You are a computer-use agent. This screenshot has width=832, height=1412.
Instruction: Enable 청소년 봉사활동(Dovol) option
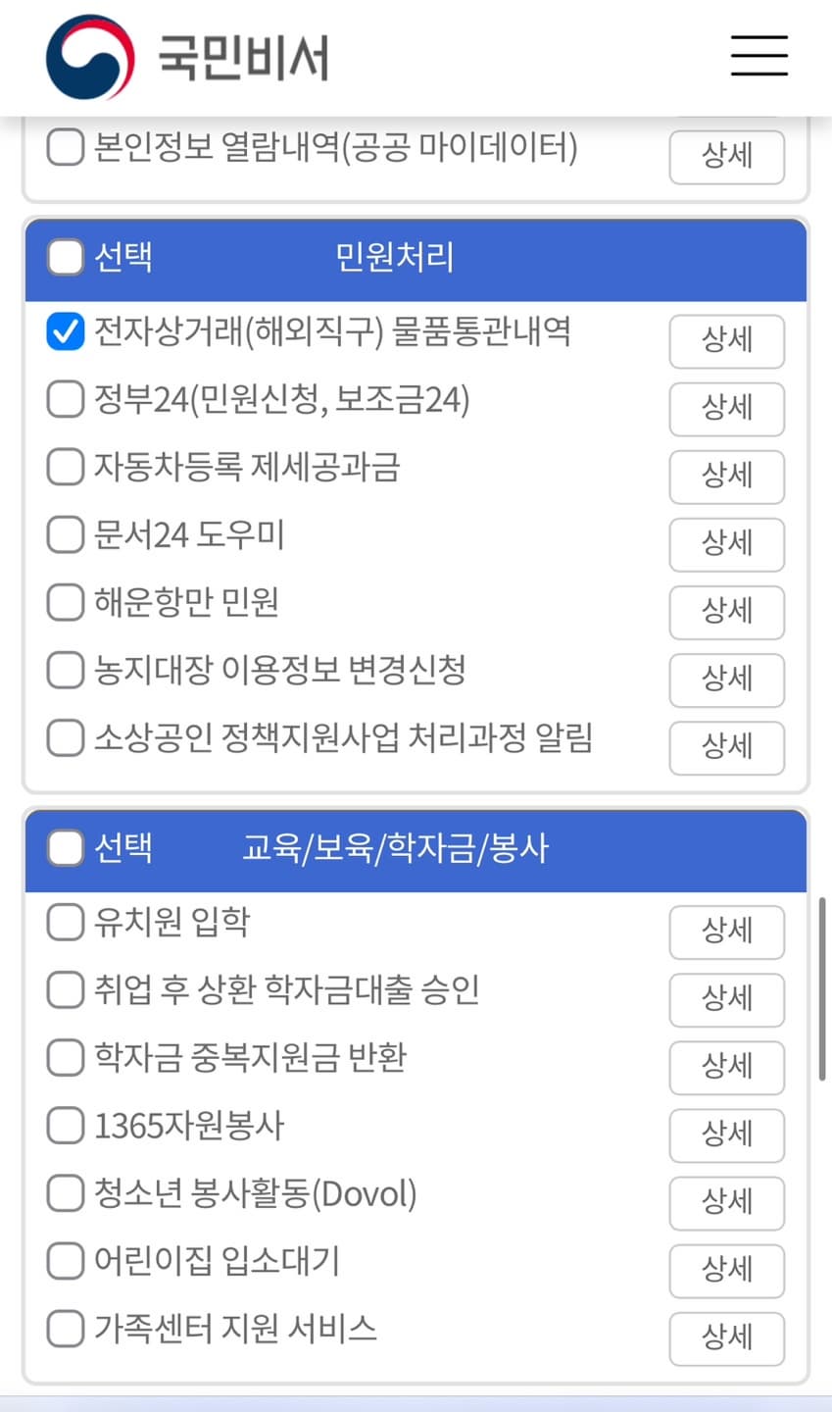tap(65, 1193)
